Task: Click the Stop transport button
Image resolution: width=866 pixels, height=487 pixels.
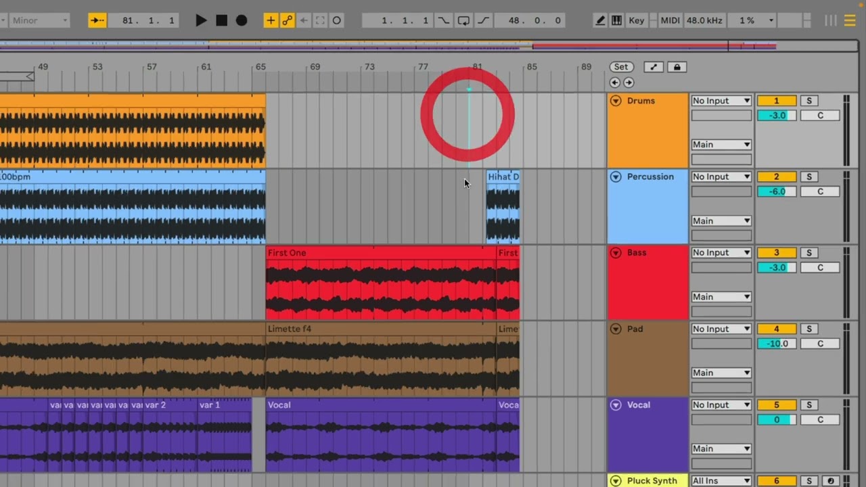Action: point(221,20)
